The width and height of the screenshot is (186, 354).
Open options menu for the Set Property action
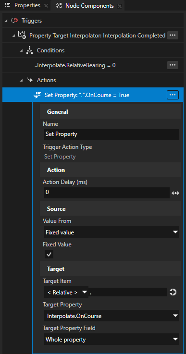pos(173,95)
